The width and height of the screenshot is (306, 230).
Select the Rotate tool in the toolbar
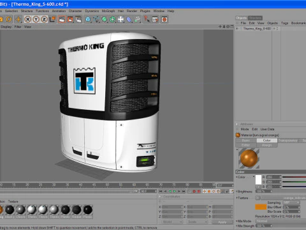coord(9,19)
